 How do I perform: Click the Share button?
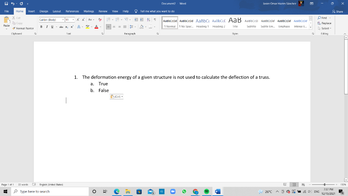[337, 11]
